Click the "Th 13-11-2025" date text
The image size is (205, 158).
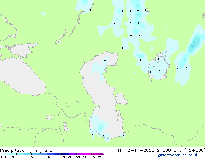click(136, 150)
